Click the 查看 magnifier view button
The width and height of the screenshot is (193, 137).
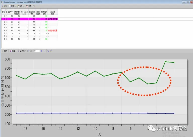pyautogui.click(x=11, y=6)
